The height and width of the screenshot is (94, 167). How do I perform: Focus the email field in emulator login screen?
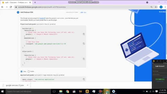coord(160,71)
